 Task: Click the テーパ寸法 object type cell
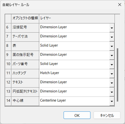click(25, 37)
